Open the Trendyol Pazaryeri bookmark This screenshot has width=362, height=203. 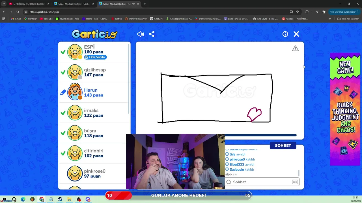(x=136, y=19)
